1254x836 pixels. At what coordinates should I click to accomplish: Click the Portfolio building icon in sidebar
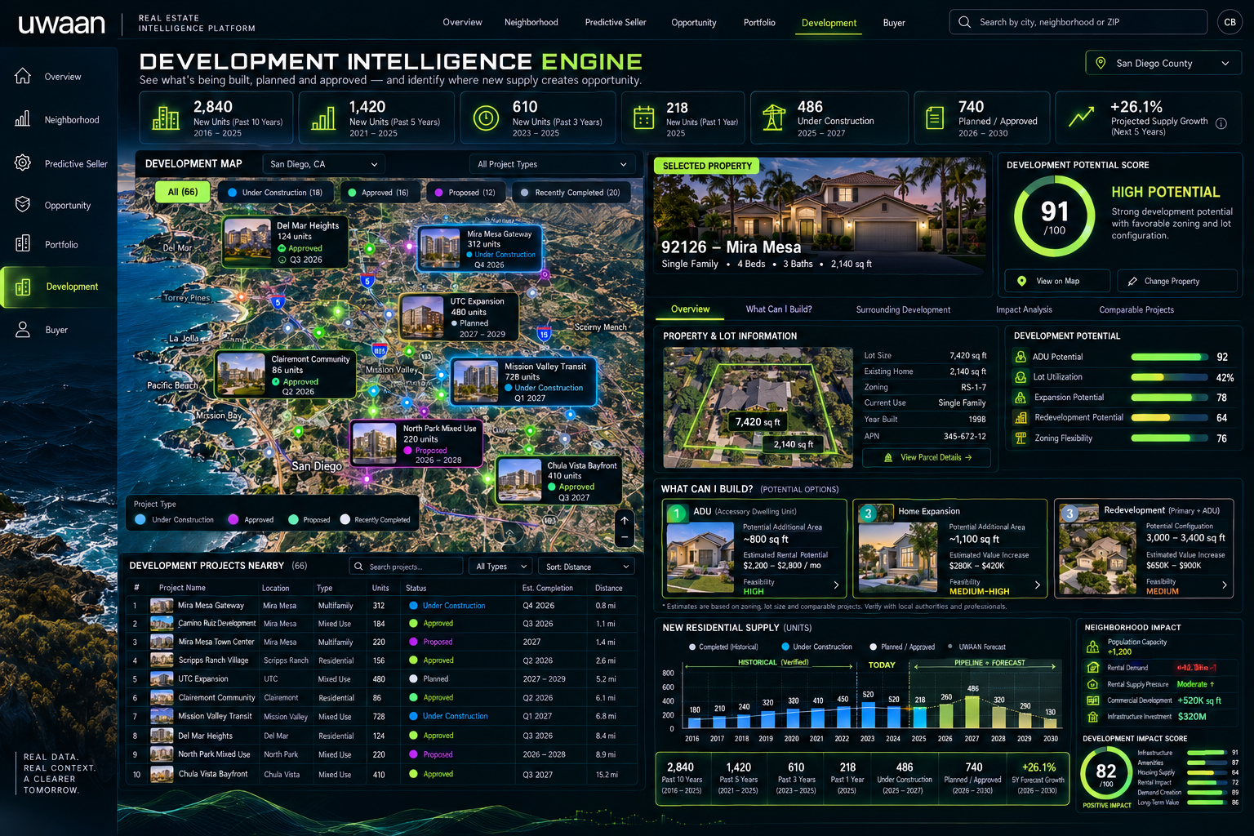(23, 243)
